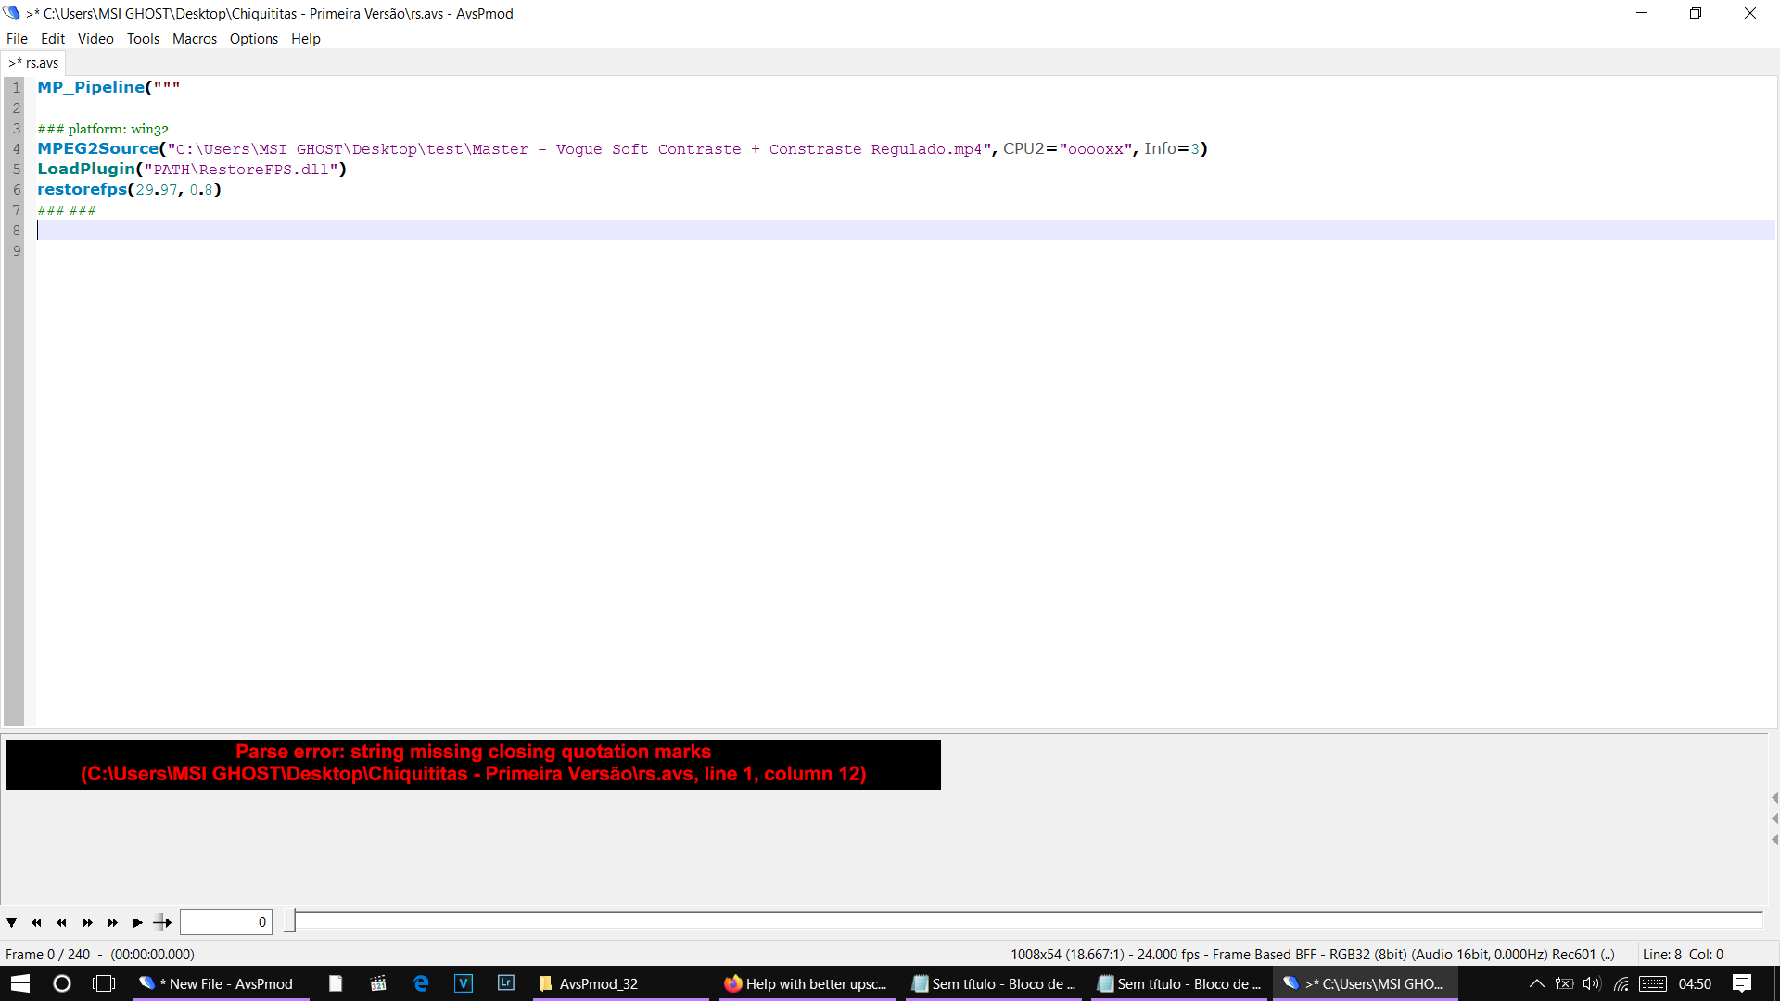Open Media Player Classic icon in taskbar
Viewport: 1780px width, 1001px height.
(x=378, y=983)
